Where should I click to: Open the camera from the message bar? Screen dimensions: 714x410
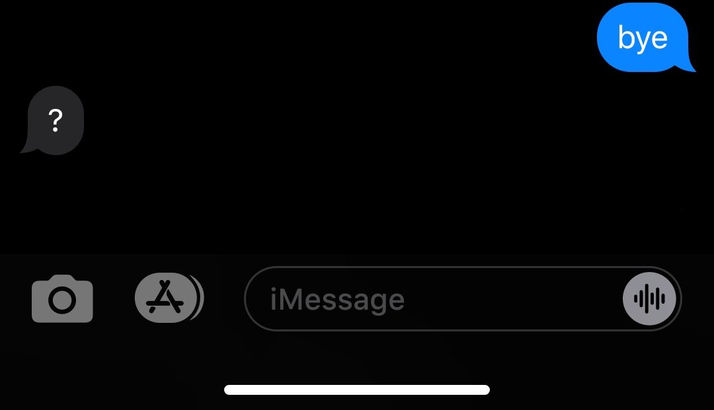(x=62, y=298)
